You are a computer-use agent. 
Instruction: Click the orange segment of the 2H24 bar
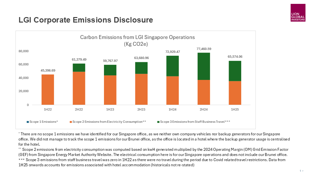[204, 92]
